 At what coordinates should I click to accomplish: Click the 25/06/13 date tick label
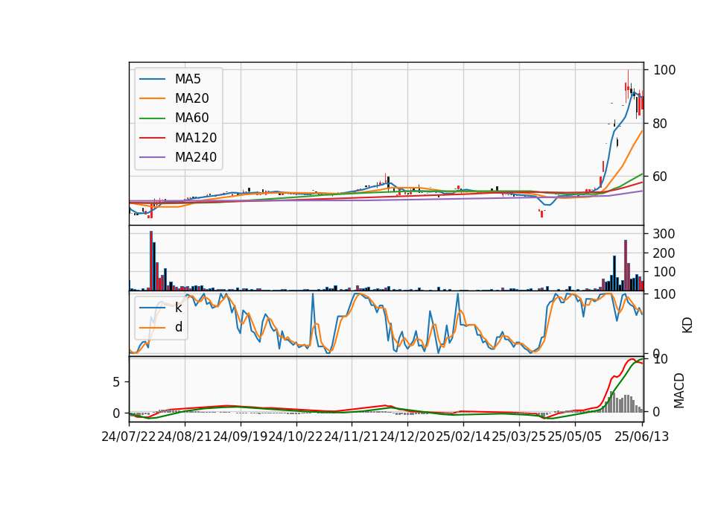642,437
